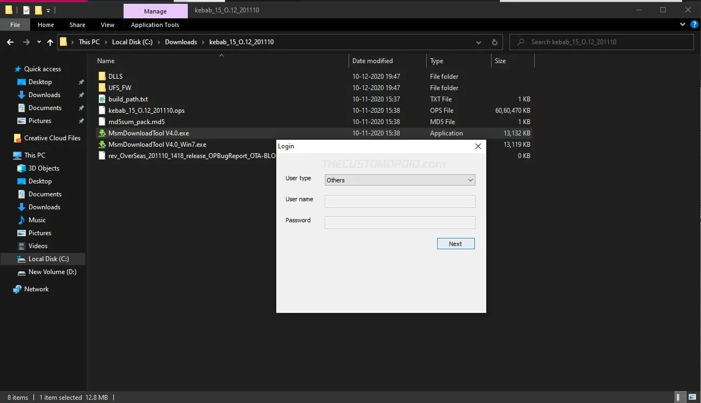Expand the quick access toolbar customize menu

pyautogui.click(x=47, y=10)
